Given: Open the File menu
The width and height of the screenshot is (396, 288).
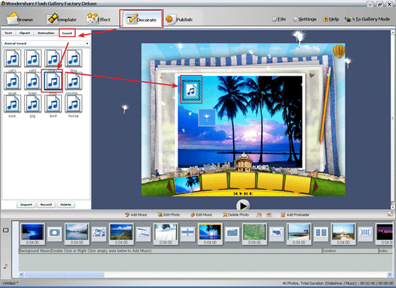Looking at the screenshot, I should point(279,19).
